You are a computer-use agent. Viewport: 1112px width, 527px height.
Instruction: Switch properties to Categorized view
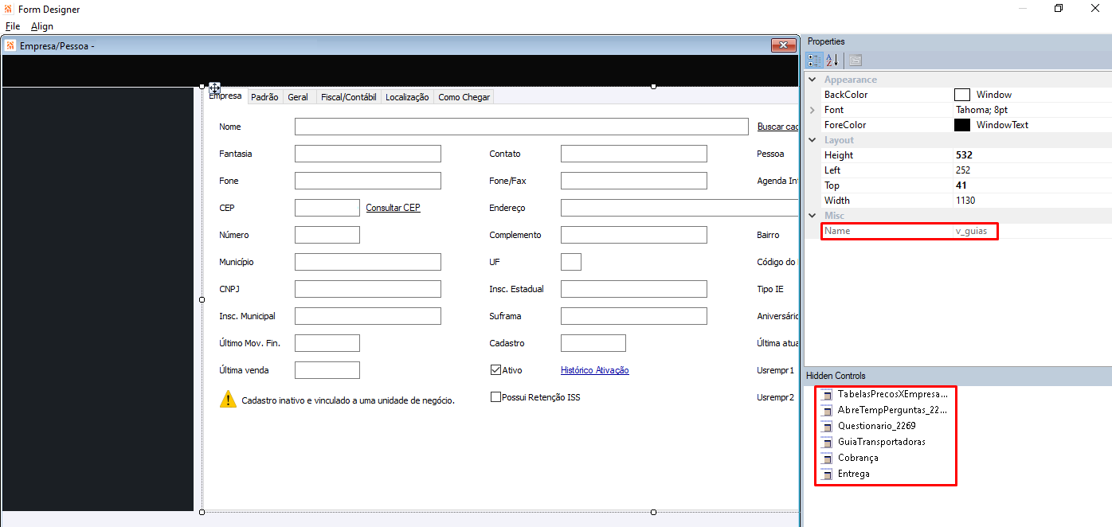click(814, 61)
